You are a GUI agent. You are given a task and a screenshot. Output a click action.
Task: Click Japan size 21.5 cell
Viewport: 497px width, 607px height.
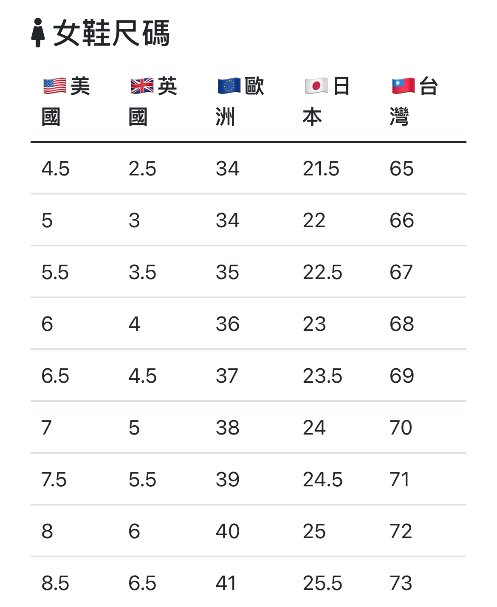click(321, 169)
